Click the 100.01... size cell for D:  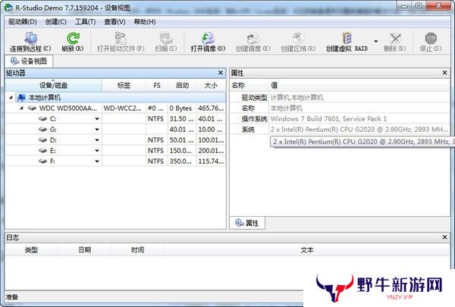pyautogui.click(x=211, y=140)
